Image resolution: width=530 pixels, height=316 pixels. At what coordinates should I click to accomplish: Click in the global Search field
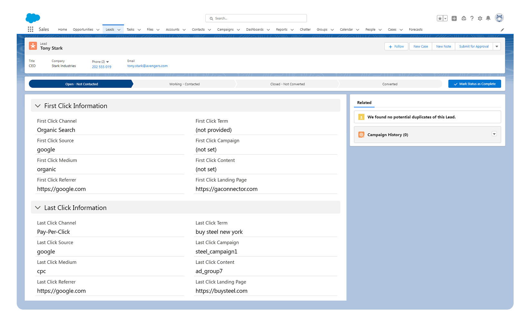click(x=256, y=18)
